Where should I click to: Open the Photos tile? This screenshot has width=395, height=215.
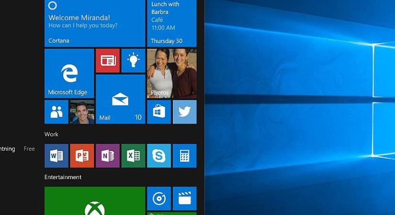pos(172,74)
